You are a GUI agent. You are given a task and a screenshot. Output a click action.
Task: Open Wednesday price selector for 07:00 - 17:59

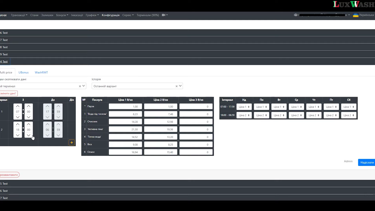click(296, 107)
